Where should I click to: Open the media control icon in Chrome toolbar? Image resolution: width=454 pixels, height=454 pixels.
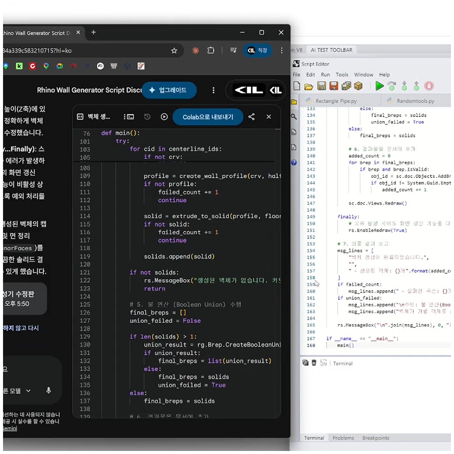pos(233,50)
